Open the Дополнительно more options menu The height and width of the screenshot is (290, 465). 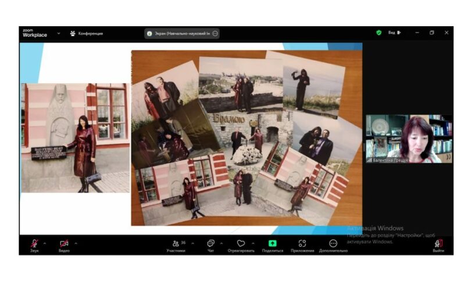[x=333, y=244]
